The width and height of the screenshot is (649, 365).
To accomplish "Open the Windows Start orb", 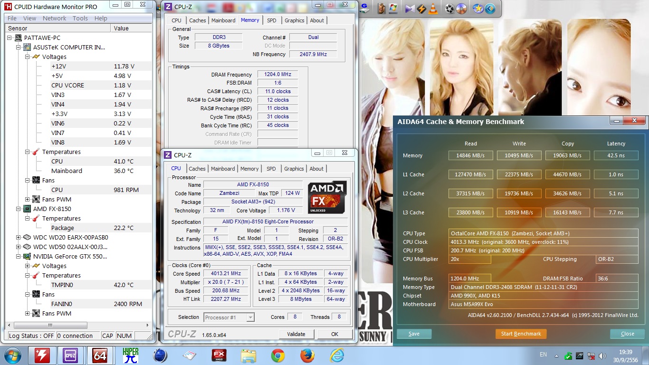I will click(x=12, y=355).
